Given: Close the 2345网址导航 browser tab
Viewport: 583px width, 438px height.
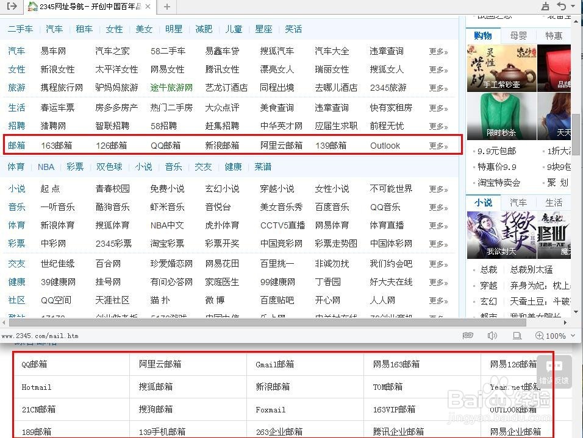Looking at the screenshot, I should (148, 7).
